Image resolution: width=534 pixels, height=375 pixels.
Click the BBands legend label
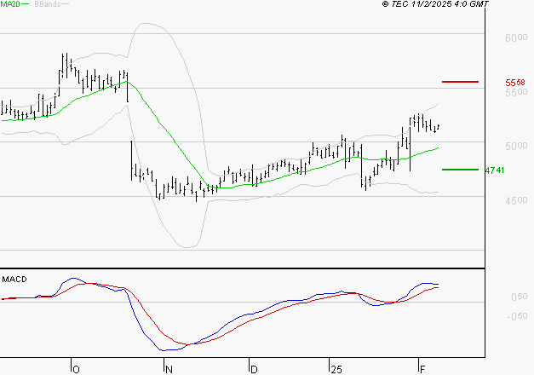[48, 4]
